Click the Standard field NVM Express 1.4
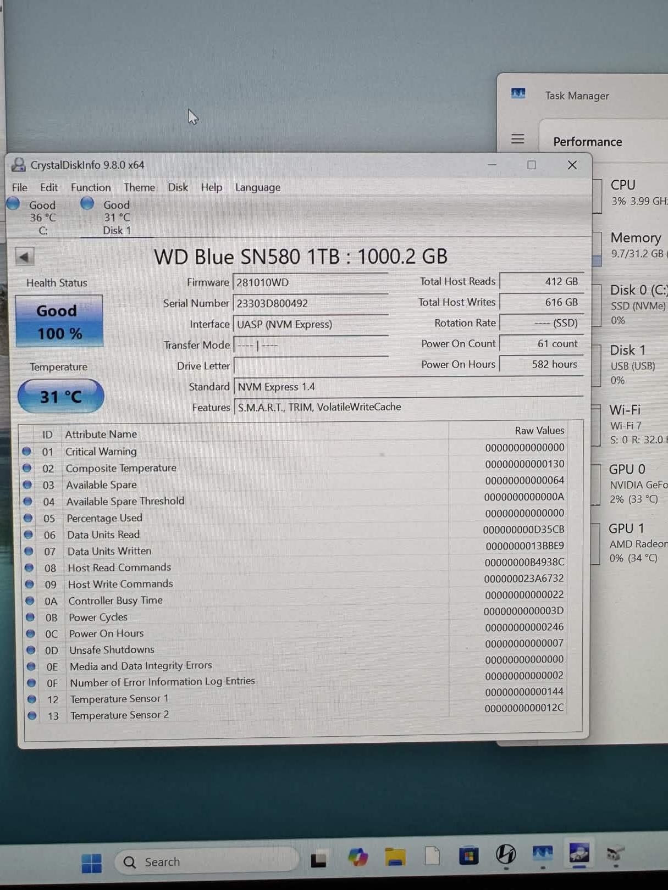 pyautogui.click(x=408, y=387)
